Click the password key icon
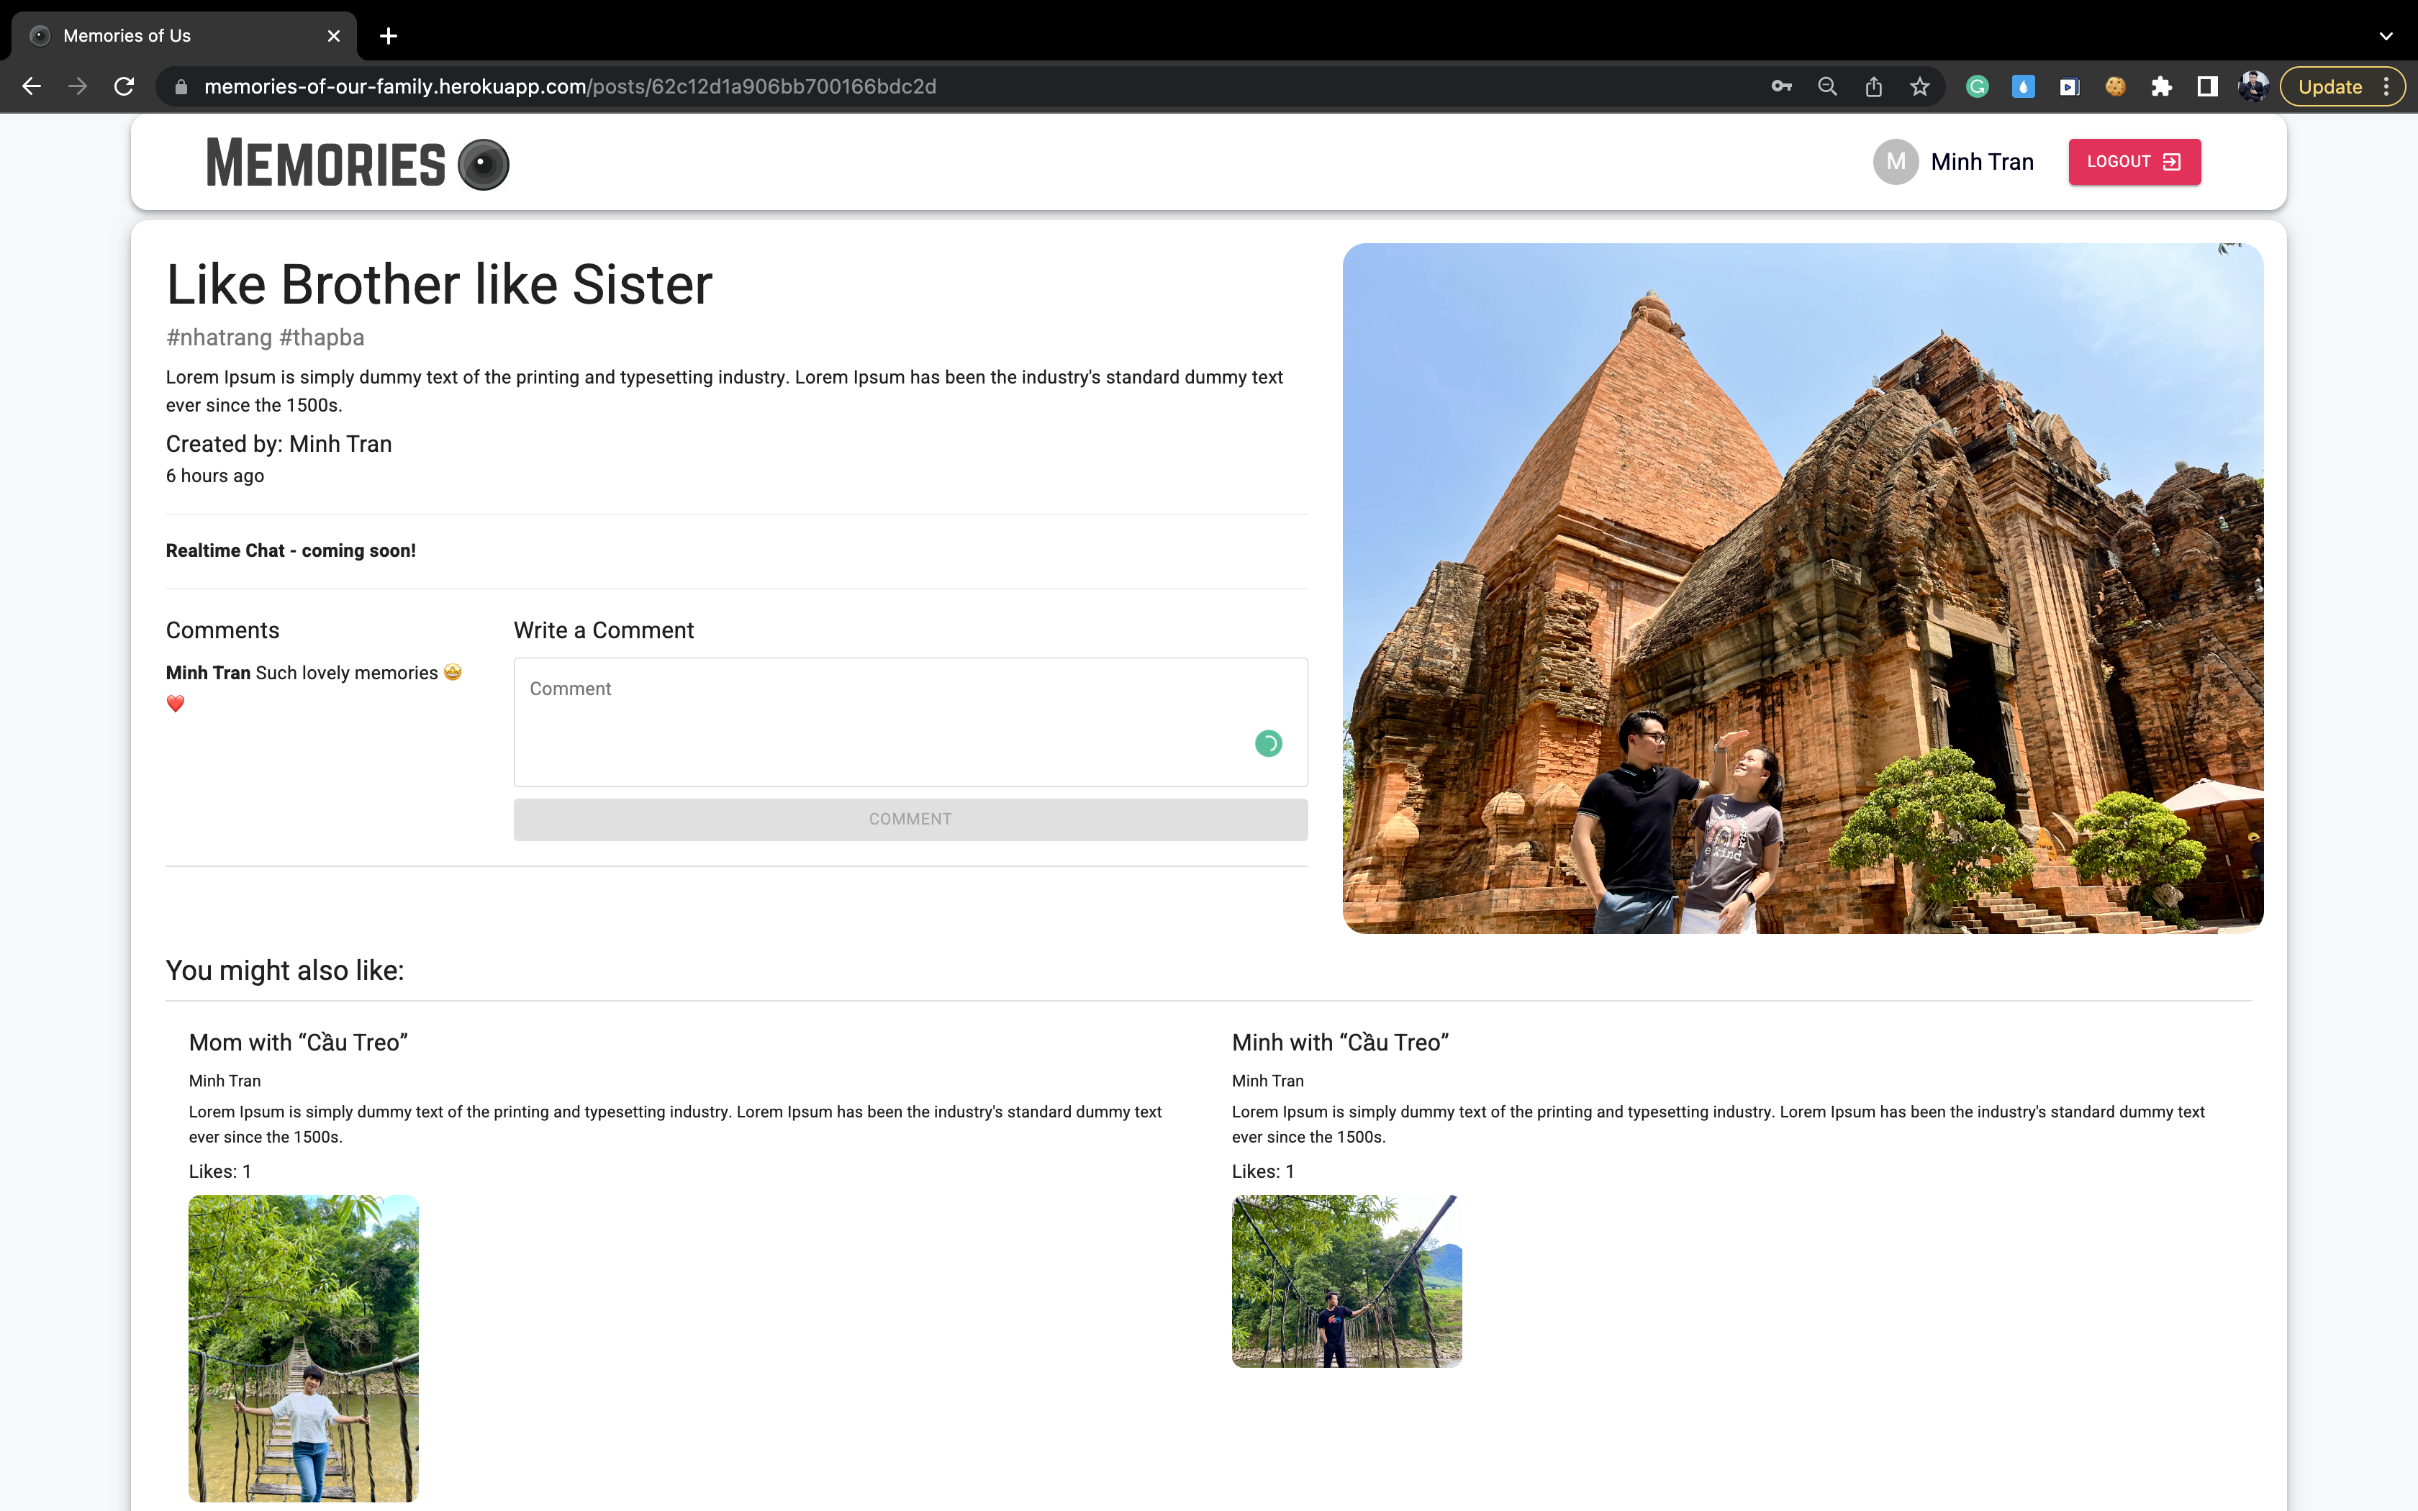Image resolution: width=2418 pixels, height=1511 pixels. coord(1780,87)
